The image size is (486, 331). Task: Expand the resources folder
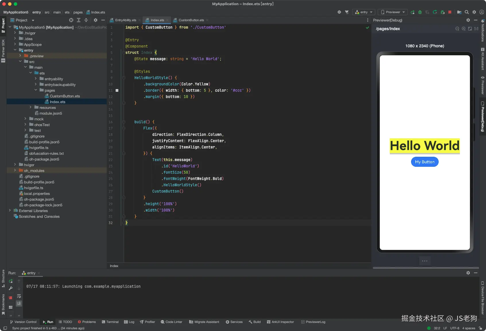(30, 107)
